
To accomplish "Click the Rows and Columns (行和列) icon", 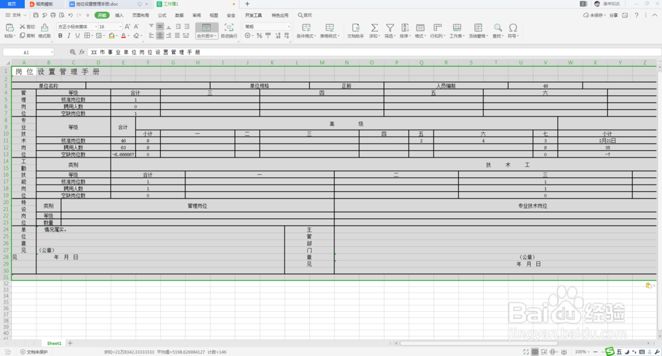I will tap(438, 28).
